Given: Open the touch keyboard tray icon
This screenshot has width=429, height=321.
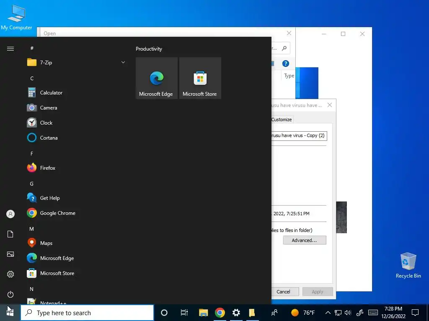Looking at the screenshot, I should pos(373,313).
